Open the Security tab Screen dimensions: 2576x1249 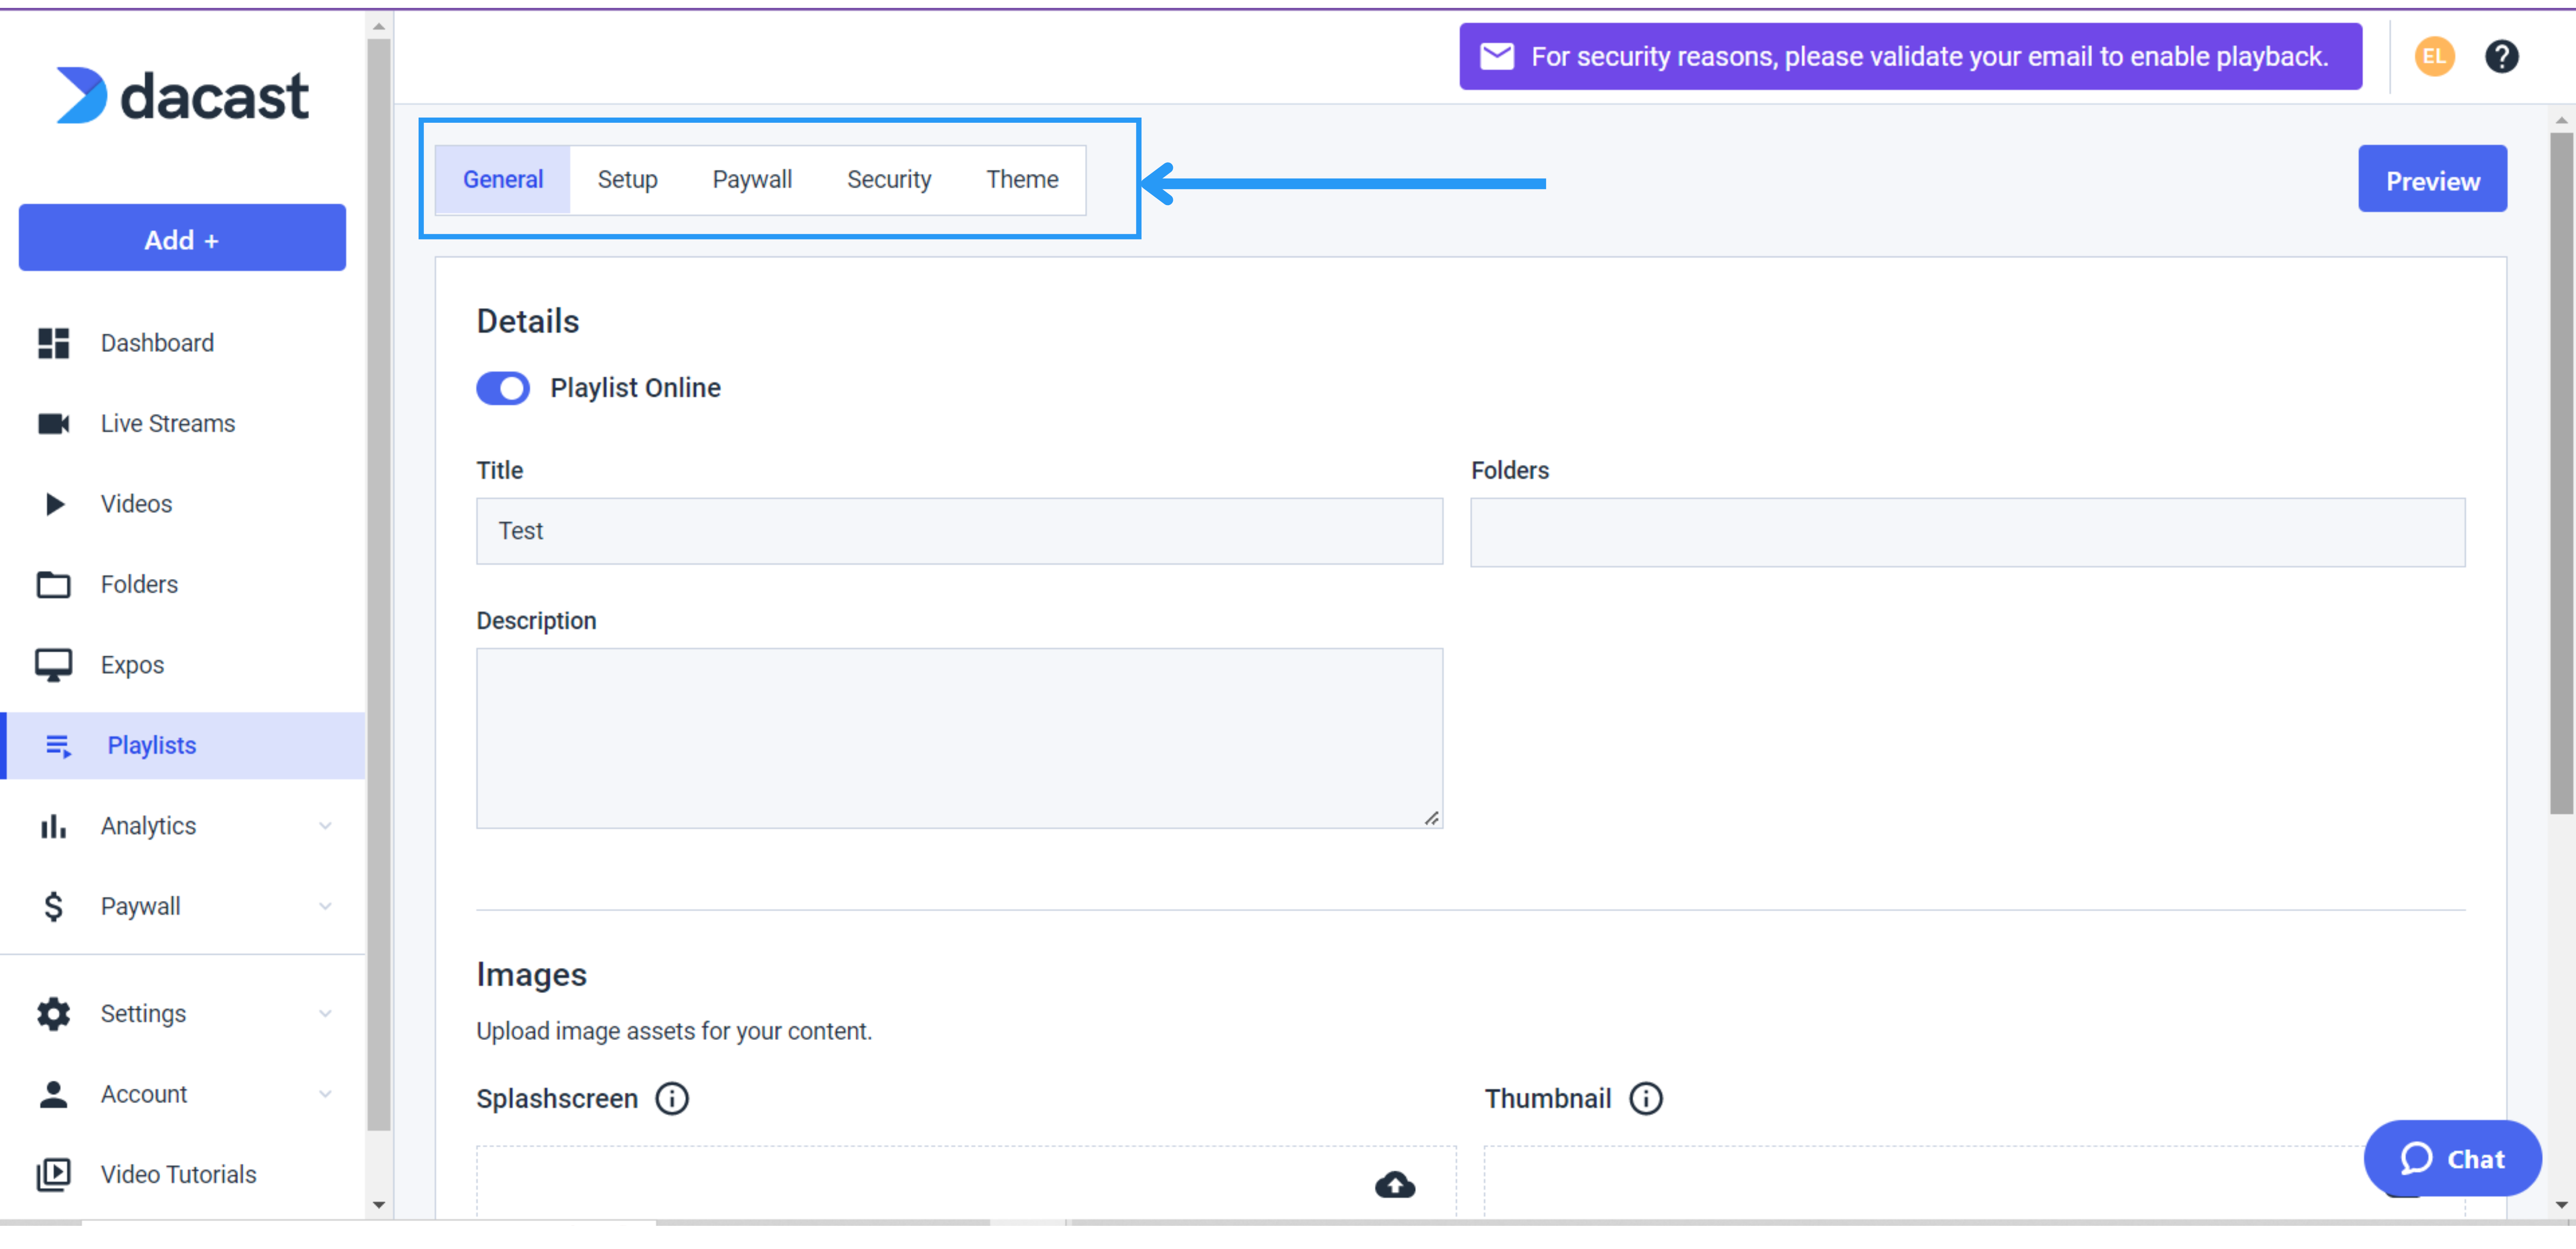pyautogui.click(x=889, y=180)
